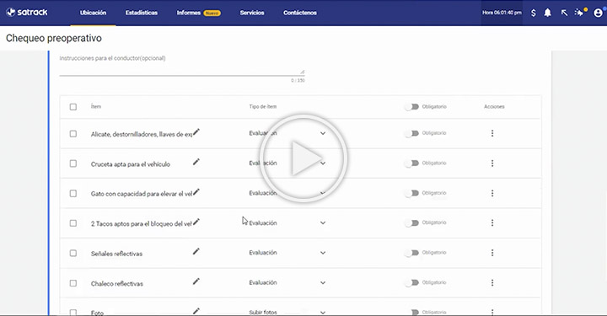Open actions menu for 2 Tacos row
Screen dimensions: 607x316
(492, 222)
